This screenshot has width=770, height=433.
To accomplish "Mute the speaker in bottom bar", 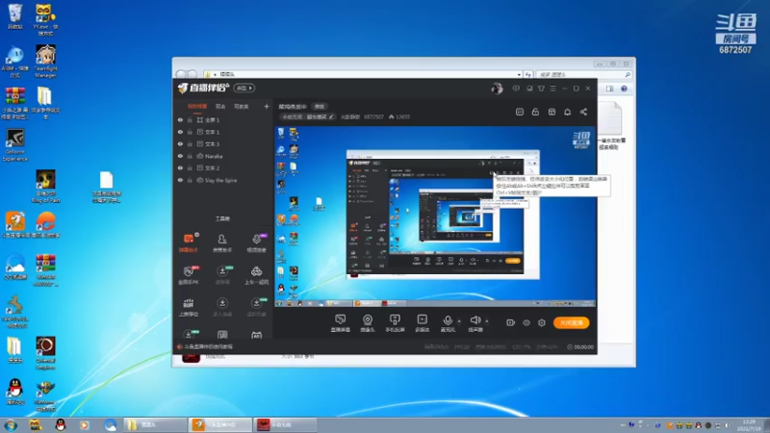I will point(475,323).
